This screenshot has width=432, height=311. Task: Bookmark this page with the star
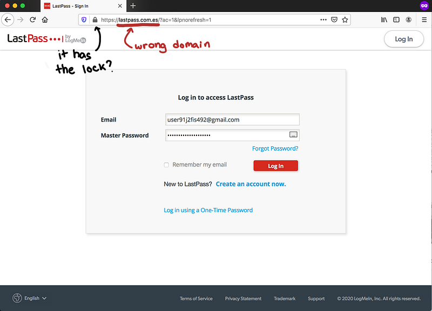pos(345,20)
